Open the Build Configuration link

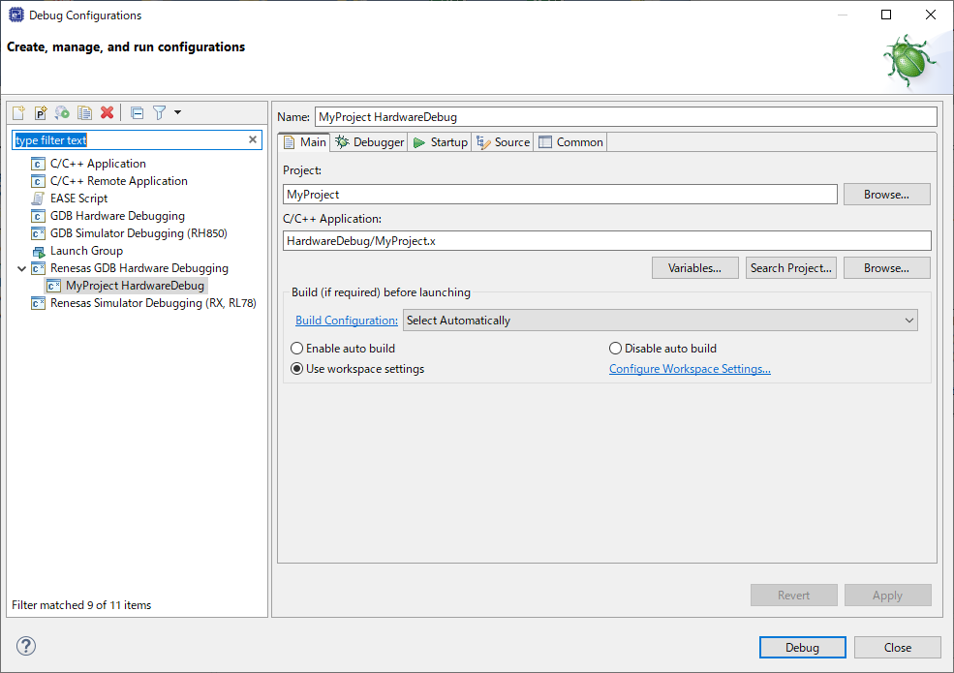point(346,321)
